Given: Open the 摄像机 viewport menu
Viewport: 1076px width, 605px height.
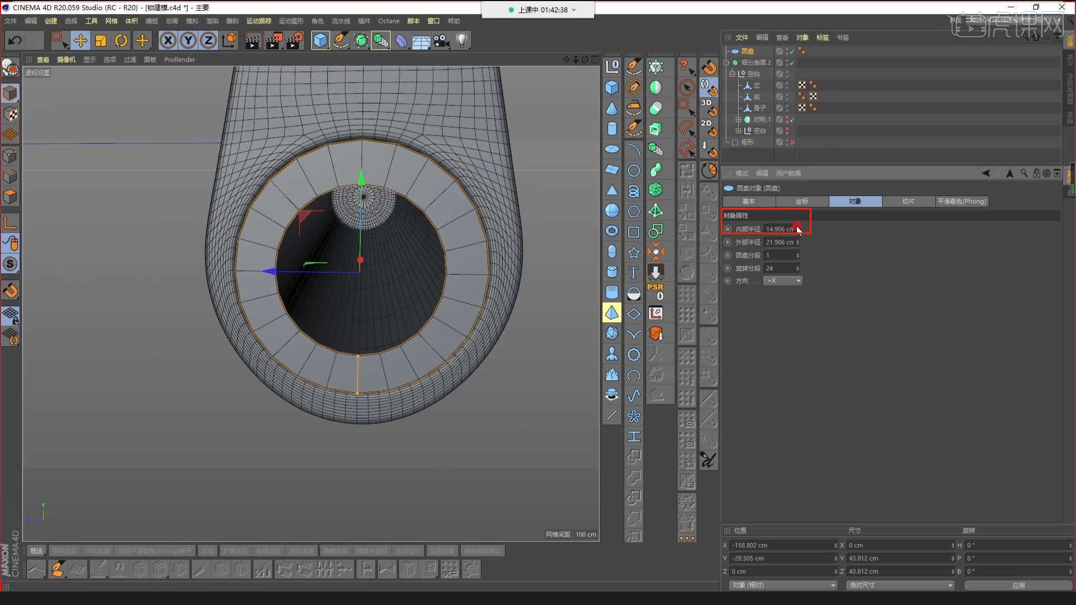Looking at the screenshot, I should click(x=66, y=59).
